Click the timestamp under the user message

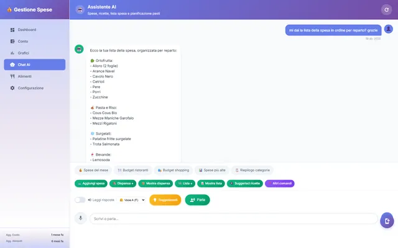pos(373,38)
